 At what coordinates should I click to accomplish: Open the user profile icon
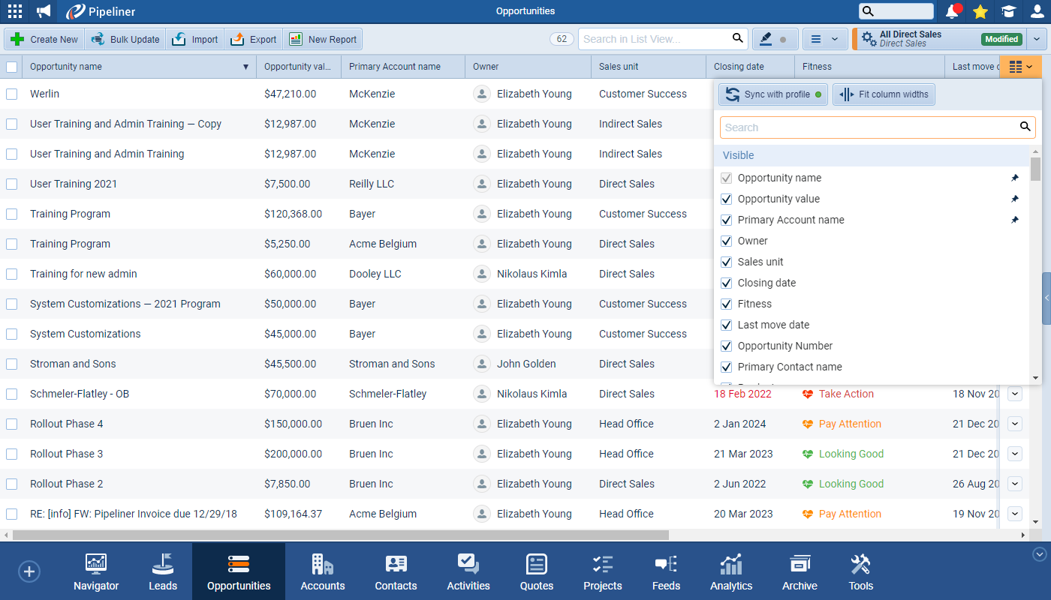[1037, 11]
